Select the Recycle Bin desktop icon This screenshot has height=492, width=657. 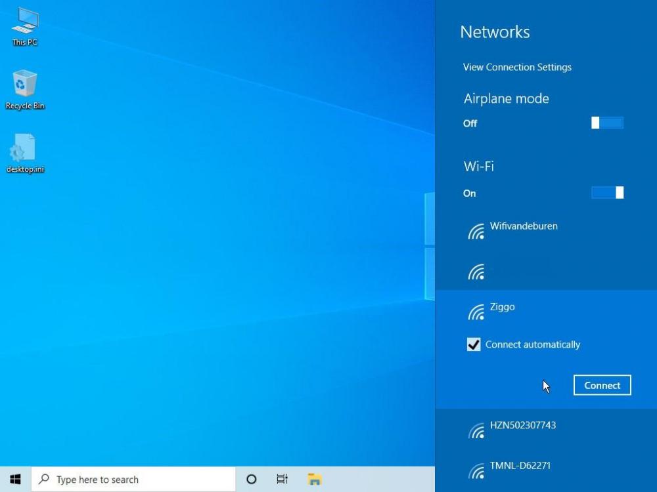tap(25, 89)
